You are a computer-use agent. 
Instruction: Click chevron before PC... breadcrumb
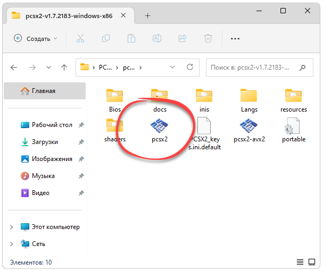tap(94, 67)
